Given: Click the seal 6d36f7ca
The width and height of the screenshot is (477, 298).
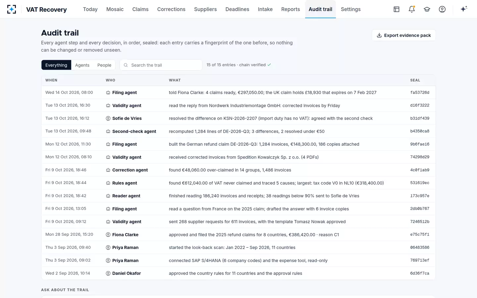Looking at the screenshot, I should click(x=420, y=273).
